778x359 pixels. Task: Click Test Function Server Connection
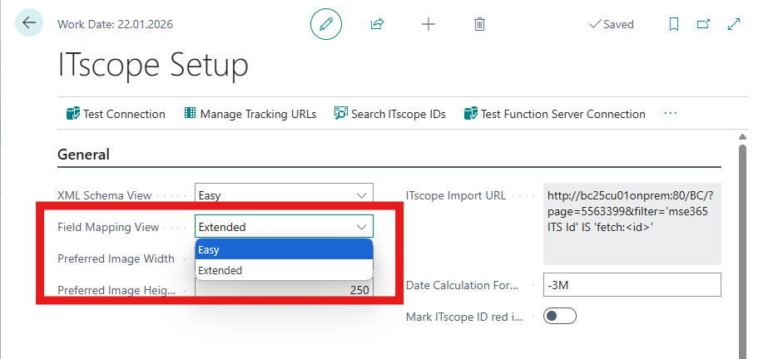554,114
